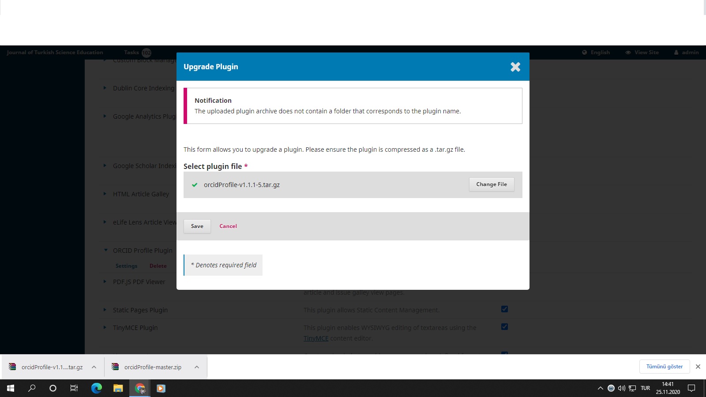Open the taskbar clock and date

(668, 388)
